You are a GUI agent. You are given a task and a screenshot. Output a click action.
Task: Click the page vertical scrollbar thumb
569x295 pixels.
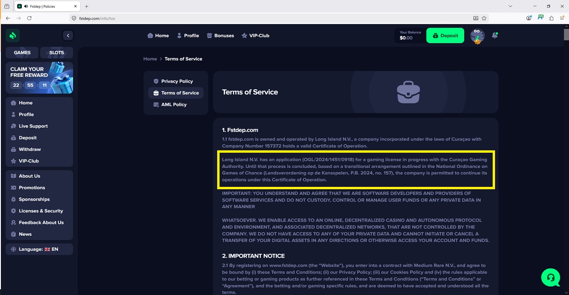[566, 35]
